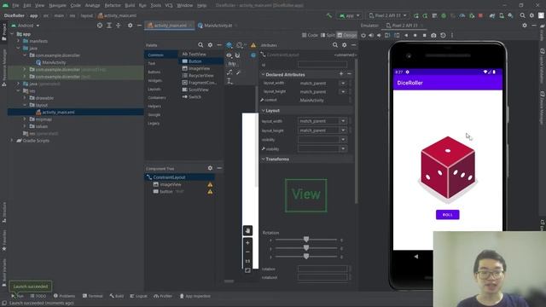The height and width of the screenshot is (307, 546).
Task: Click warning icon beside imageView in Component Tree
Action: pyautogui.click(x=210, y=184)
